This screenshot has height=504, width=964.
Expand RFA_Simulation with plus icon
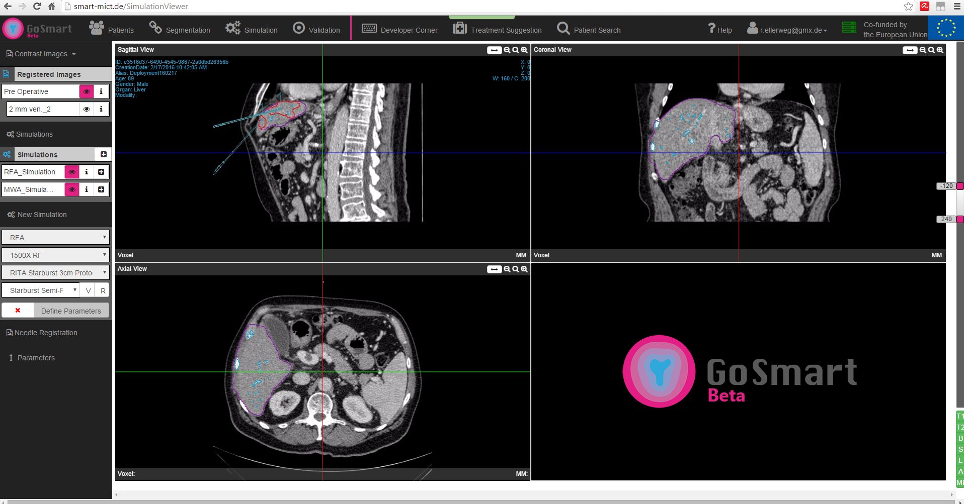pyautogui.click(x=101, y=172)
